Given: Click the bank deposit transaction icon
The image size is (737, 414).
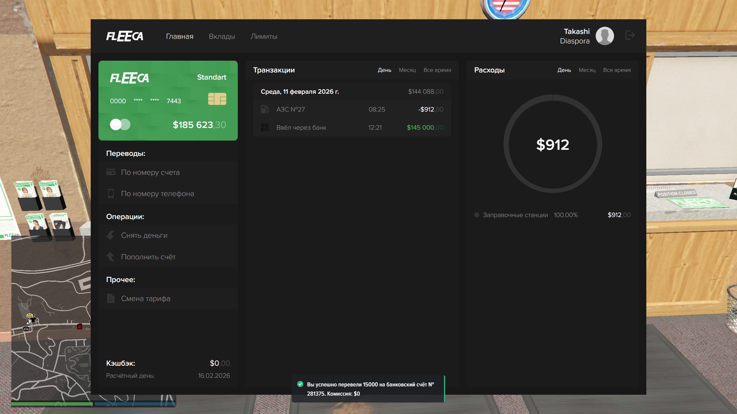Looking at the screenshot, I should pos(265,127).
